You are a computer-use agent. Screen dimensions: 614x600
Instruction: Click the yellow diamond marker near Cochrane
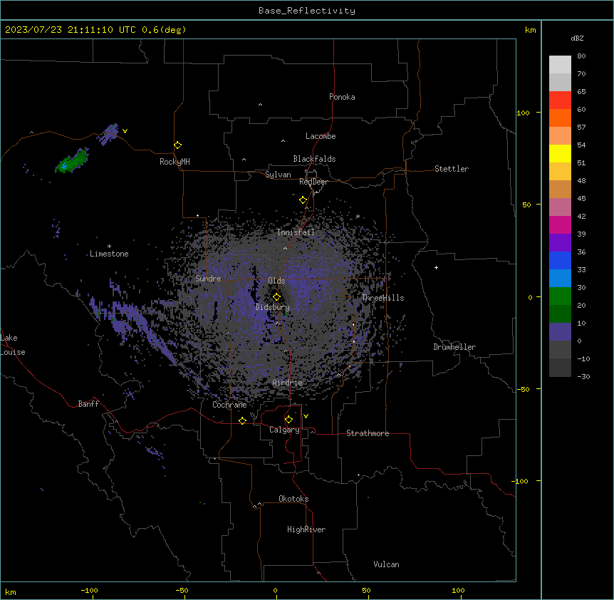242,420
